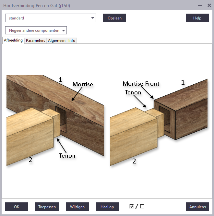
Task: Cancel with the Annuleren button
Action: point(197,207)
